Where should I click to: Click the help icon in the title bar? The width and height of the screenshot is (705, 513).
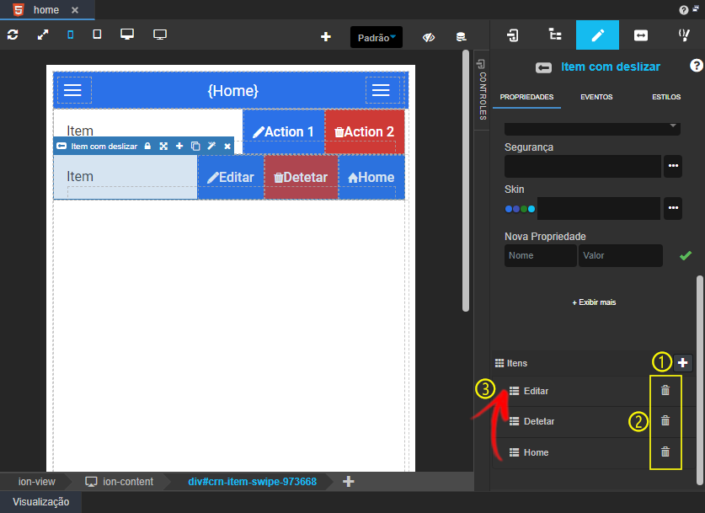pyautogui.click(x=683, y=10)
